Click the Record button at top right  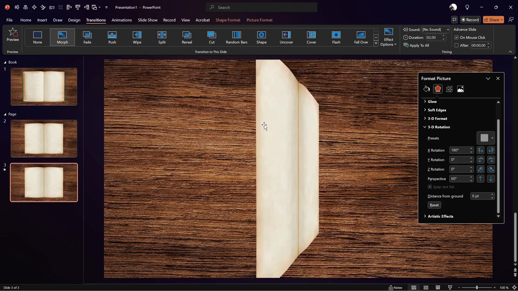point(470,20)
